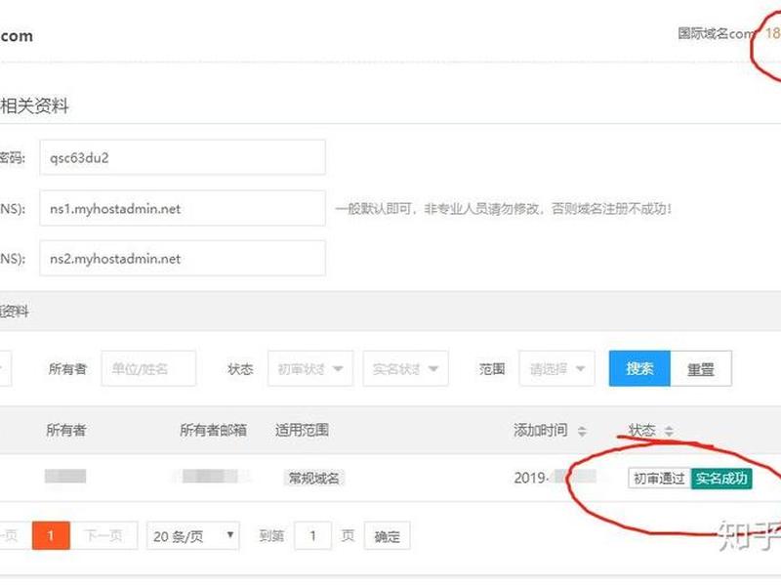Click the ns1.myhostadmin.net DNS field
Screen dimensions: 781x586
(x=183, y=208)
